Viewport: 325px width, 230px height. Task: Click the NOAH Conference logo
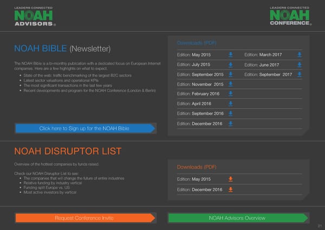point(290,16)
